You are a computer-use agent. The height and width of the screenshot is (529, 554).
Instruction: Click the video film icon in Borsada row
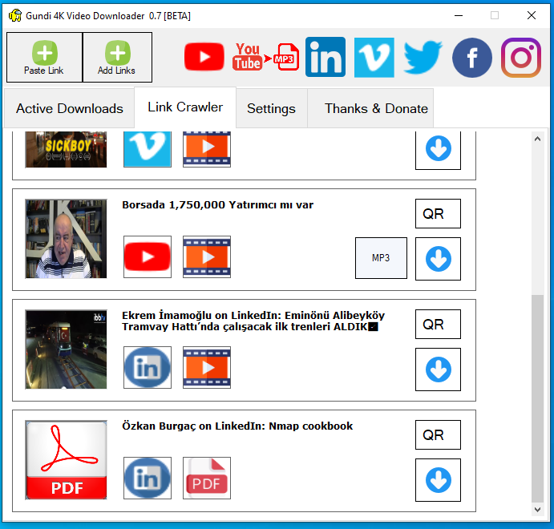point(207,256)
